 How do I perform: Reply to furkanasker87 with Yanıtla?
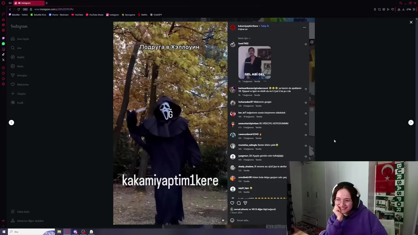pyautogui.click(x=258, y=106)
